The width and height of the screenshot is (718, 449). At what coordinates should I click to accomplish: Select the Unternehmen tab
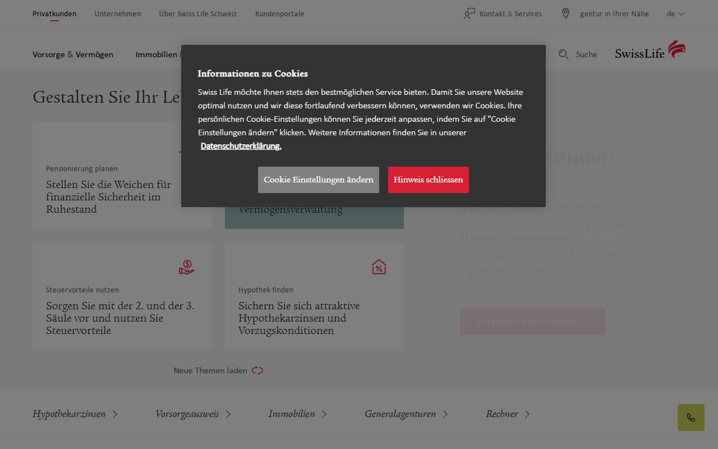(118, 13)
